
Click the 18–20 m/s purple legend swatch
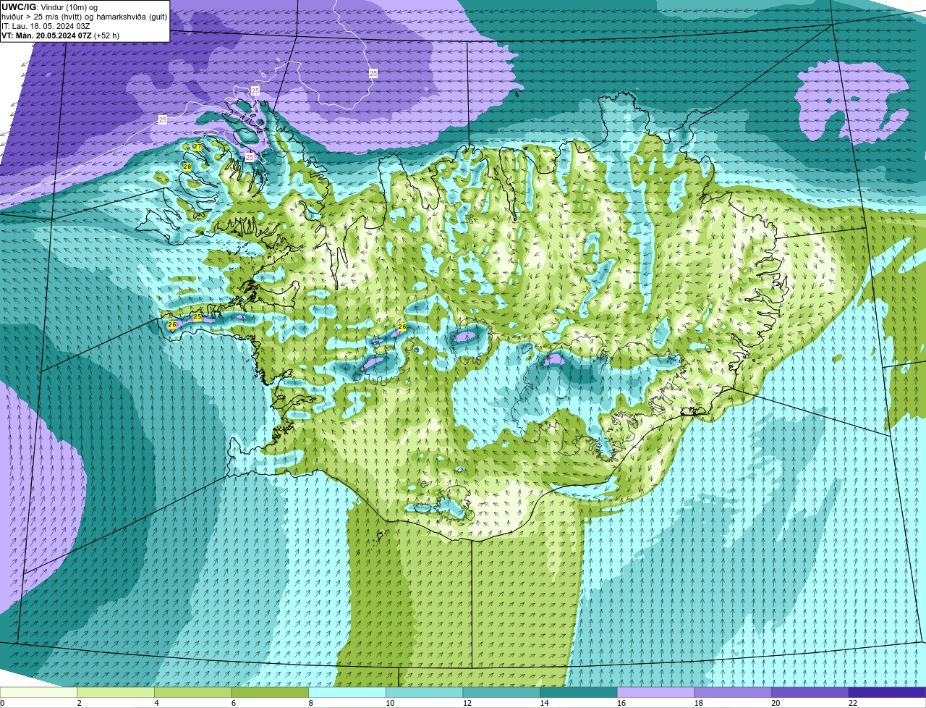pos(733,692)
